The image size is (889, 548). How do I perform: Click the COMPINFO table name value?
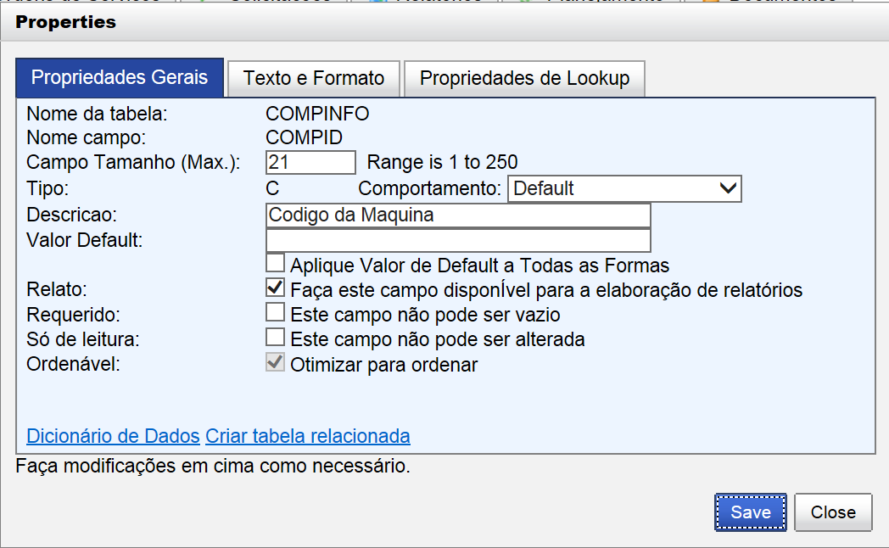(317, 114)
